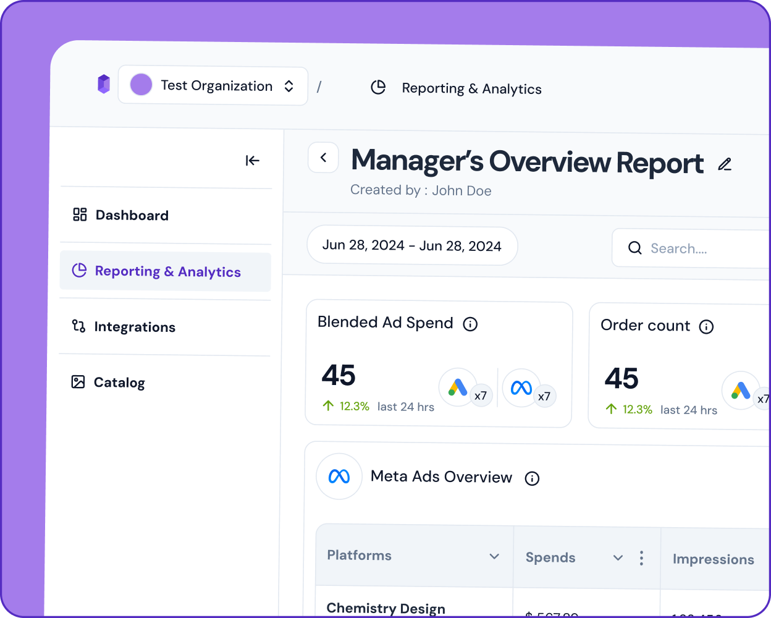
Task: Select Reporting & Analytics in the sidebar
Action: (x=166, y=271)
